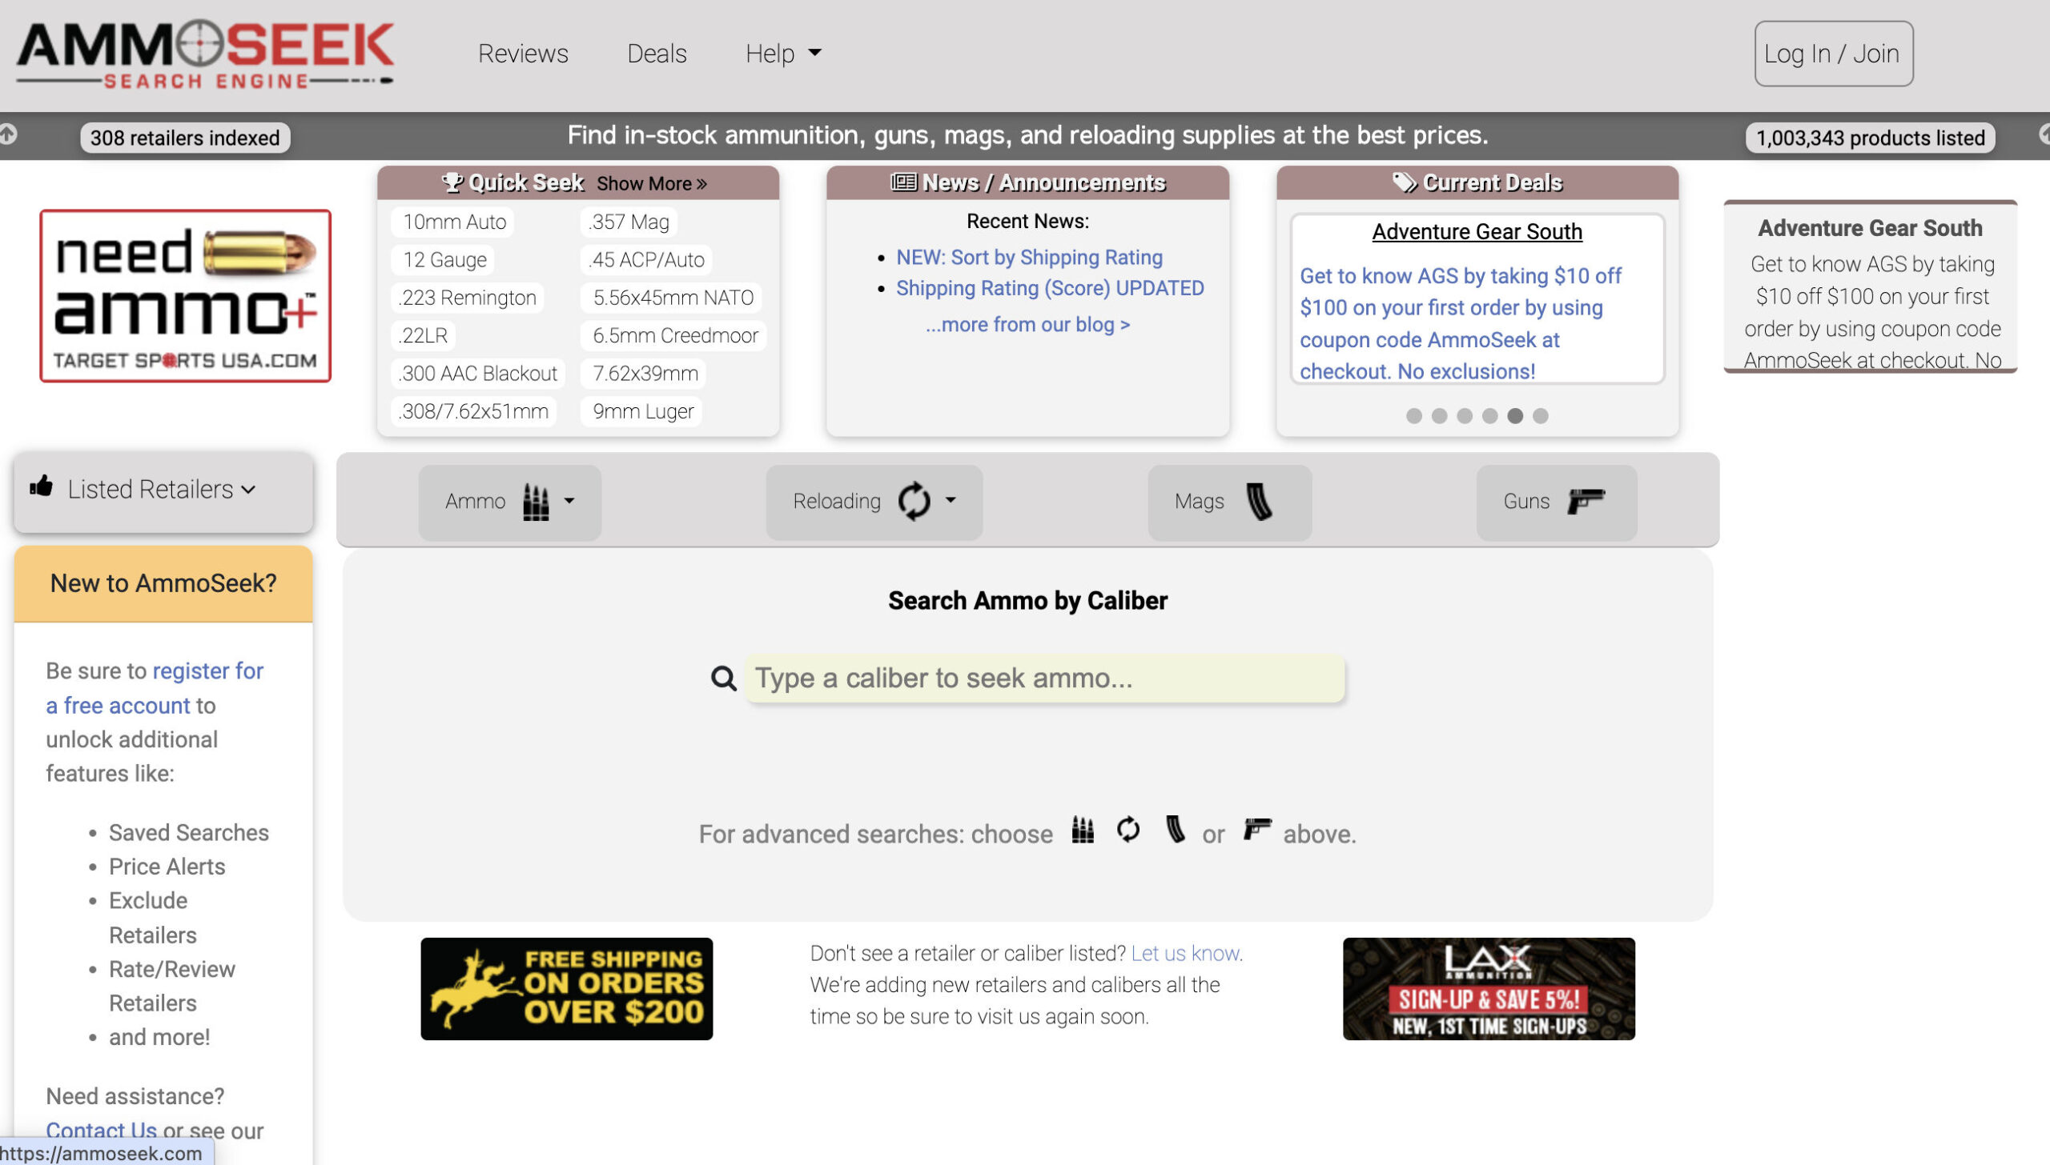Quick seek 5.56x45mm NATO ammo
The height and width of the screenshot is (1165, 2050).
pyautogui.click(x=672, y=297)
